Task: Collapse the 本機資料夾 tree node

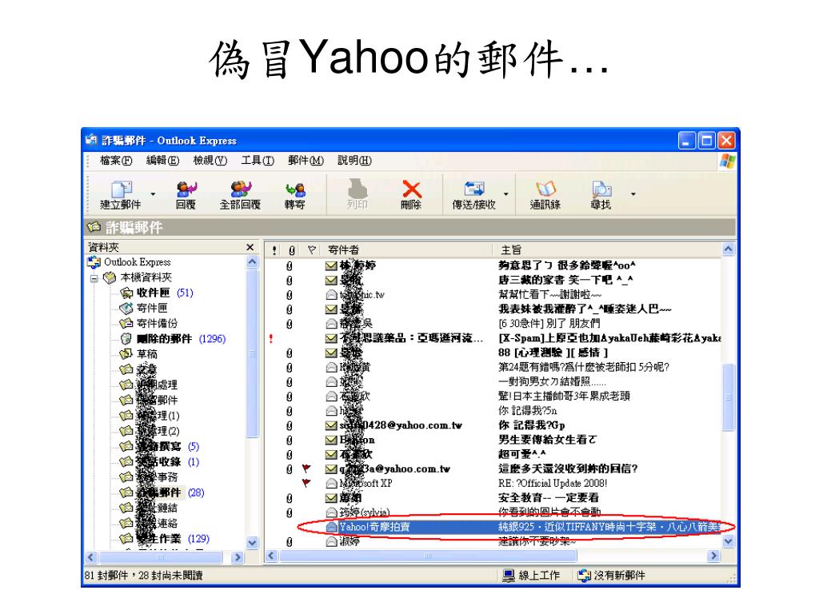Action: pos(94,277)
